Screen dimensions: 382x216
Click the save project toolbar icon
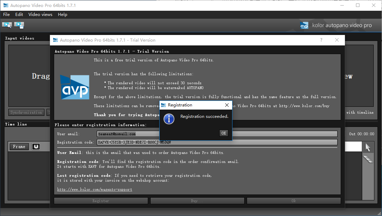pyautogui.click(x=19, y=25)
